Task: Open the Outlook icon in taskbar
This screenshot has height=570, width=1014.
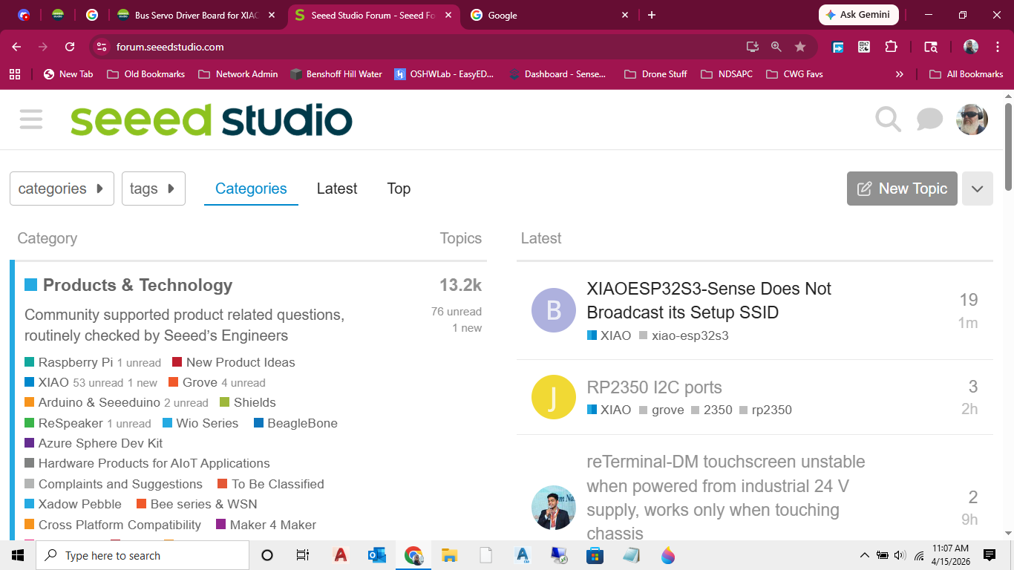Action: [x=376, y=555]
